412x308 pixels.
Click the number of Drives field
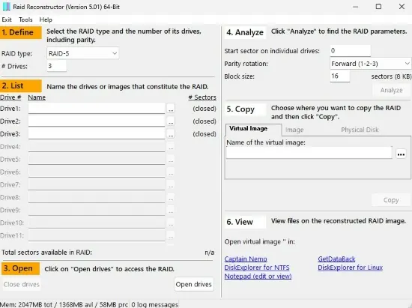click(x=56, y=66)
